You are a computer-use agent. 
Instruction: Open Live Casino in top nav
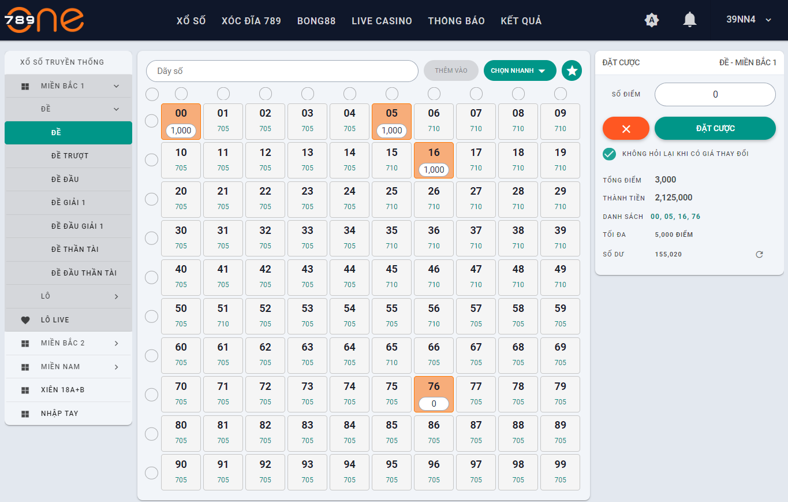coord(382,21)
